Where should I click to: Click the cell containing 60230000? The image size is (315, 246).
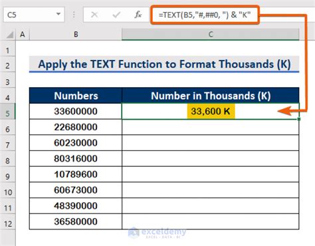pos(76,143)
